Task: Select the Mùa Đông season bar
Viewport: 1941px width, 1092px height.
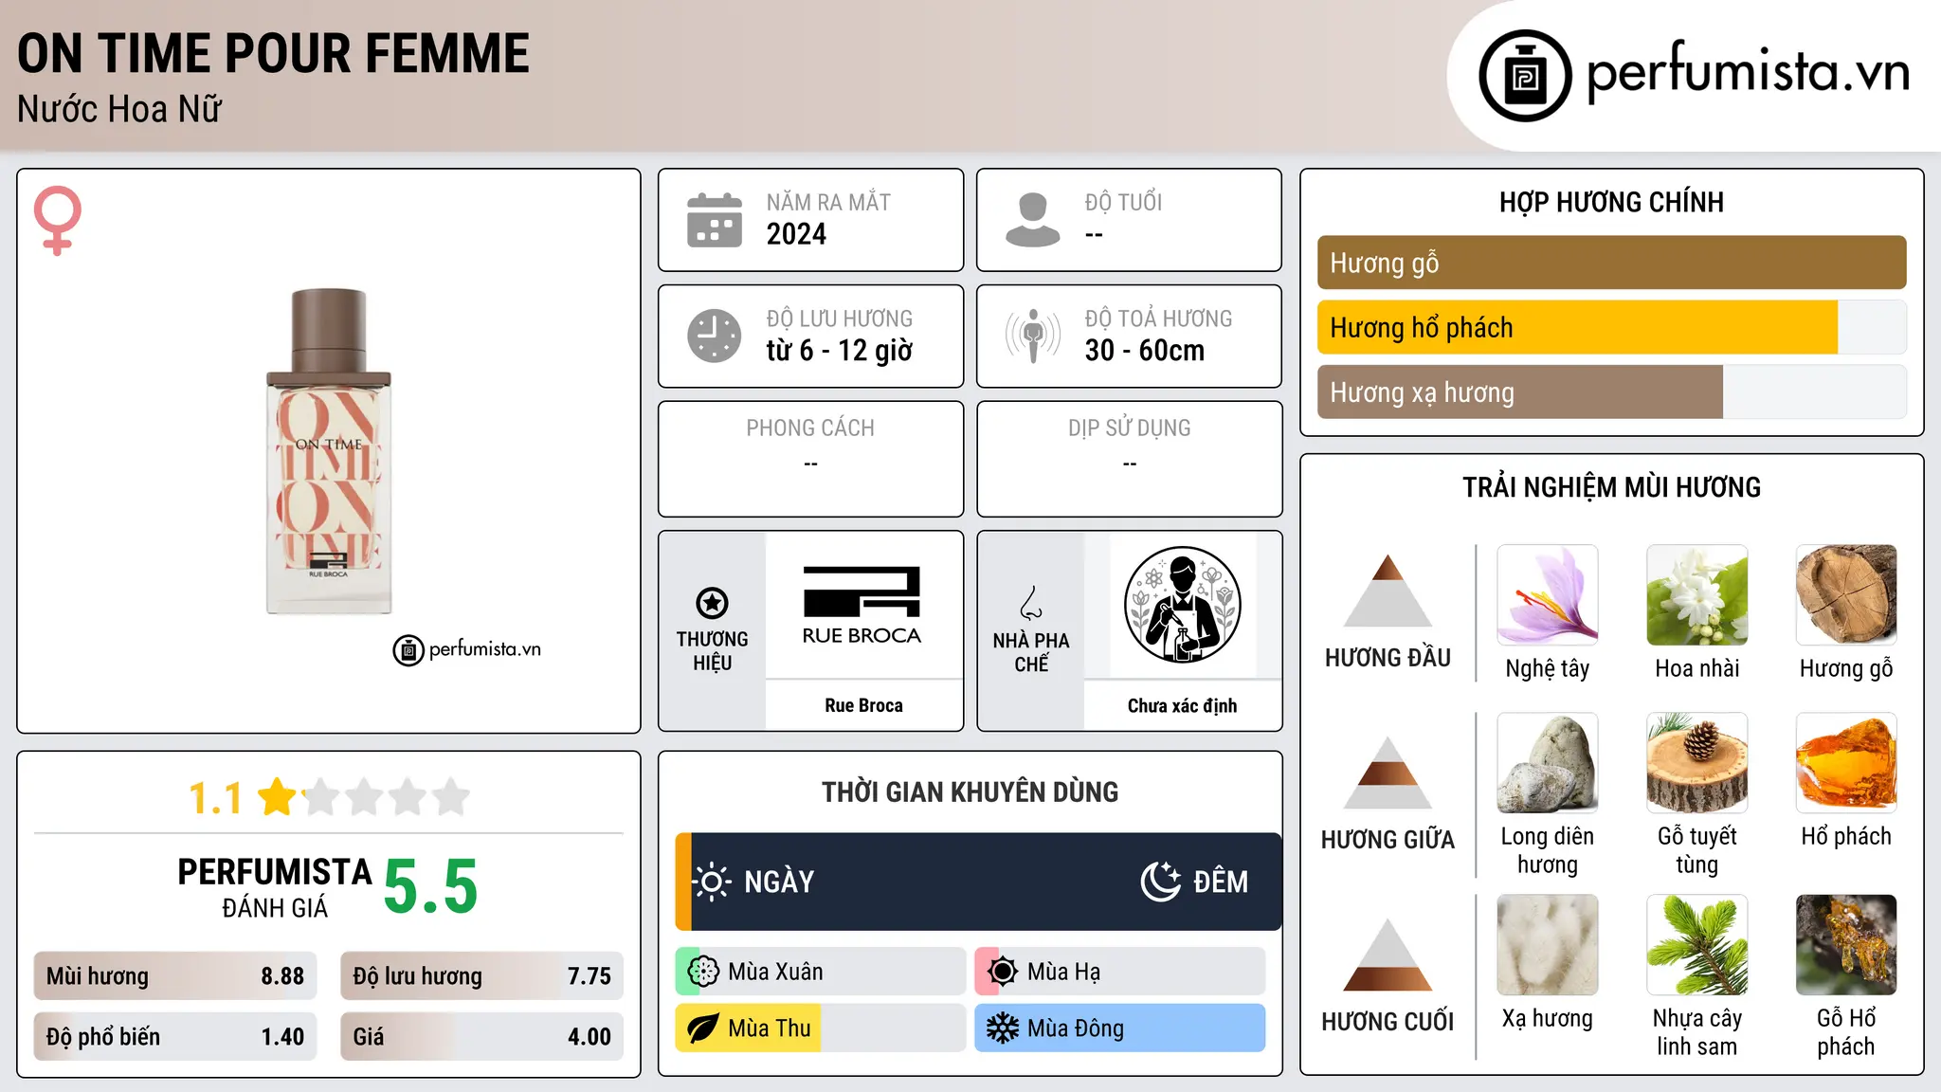Action: click(x=1120, y=1028)
